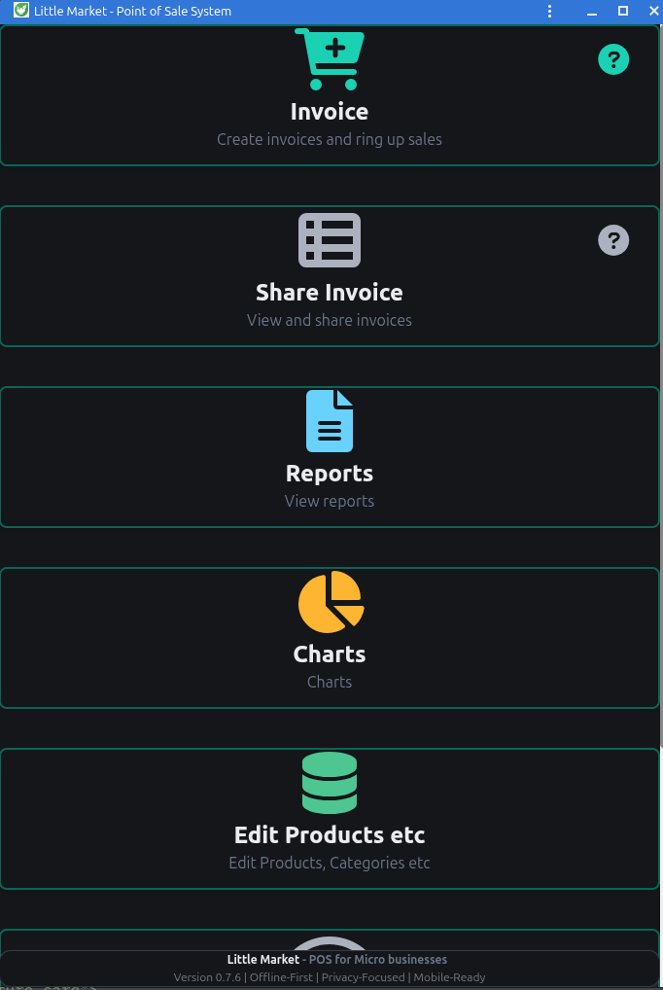Close the Little Market window
This screenshot has width=663, height=990.
[653, 11]
